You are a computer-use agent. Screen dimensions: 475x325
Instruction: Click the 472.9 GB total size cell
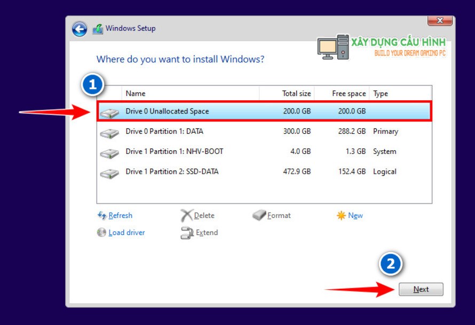click(297, 172)
